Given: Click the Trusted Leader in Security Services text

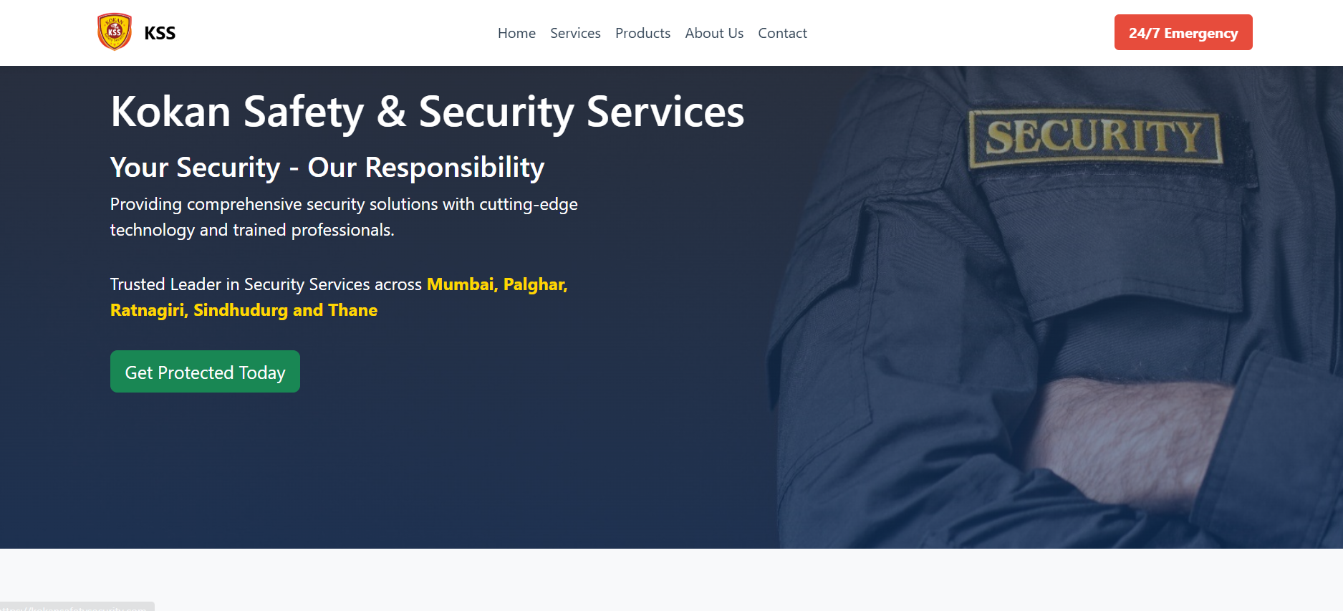Looking at the screenshot, I should [x=266, y=284].
